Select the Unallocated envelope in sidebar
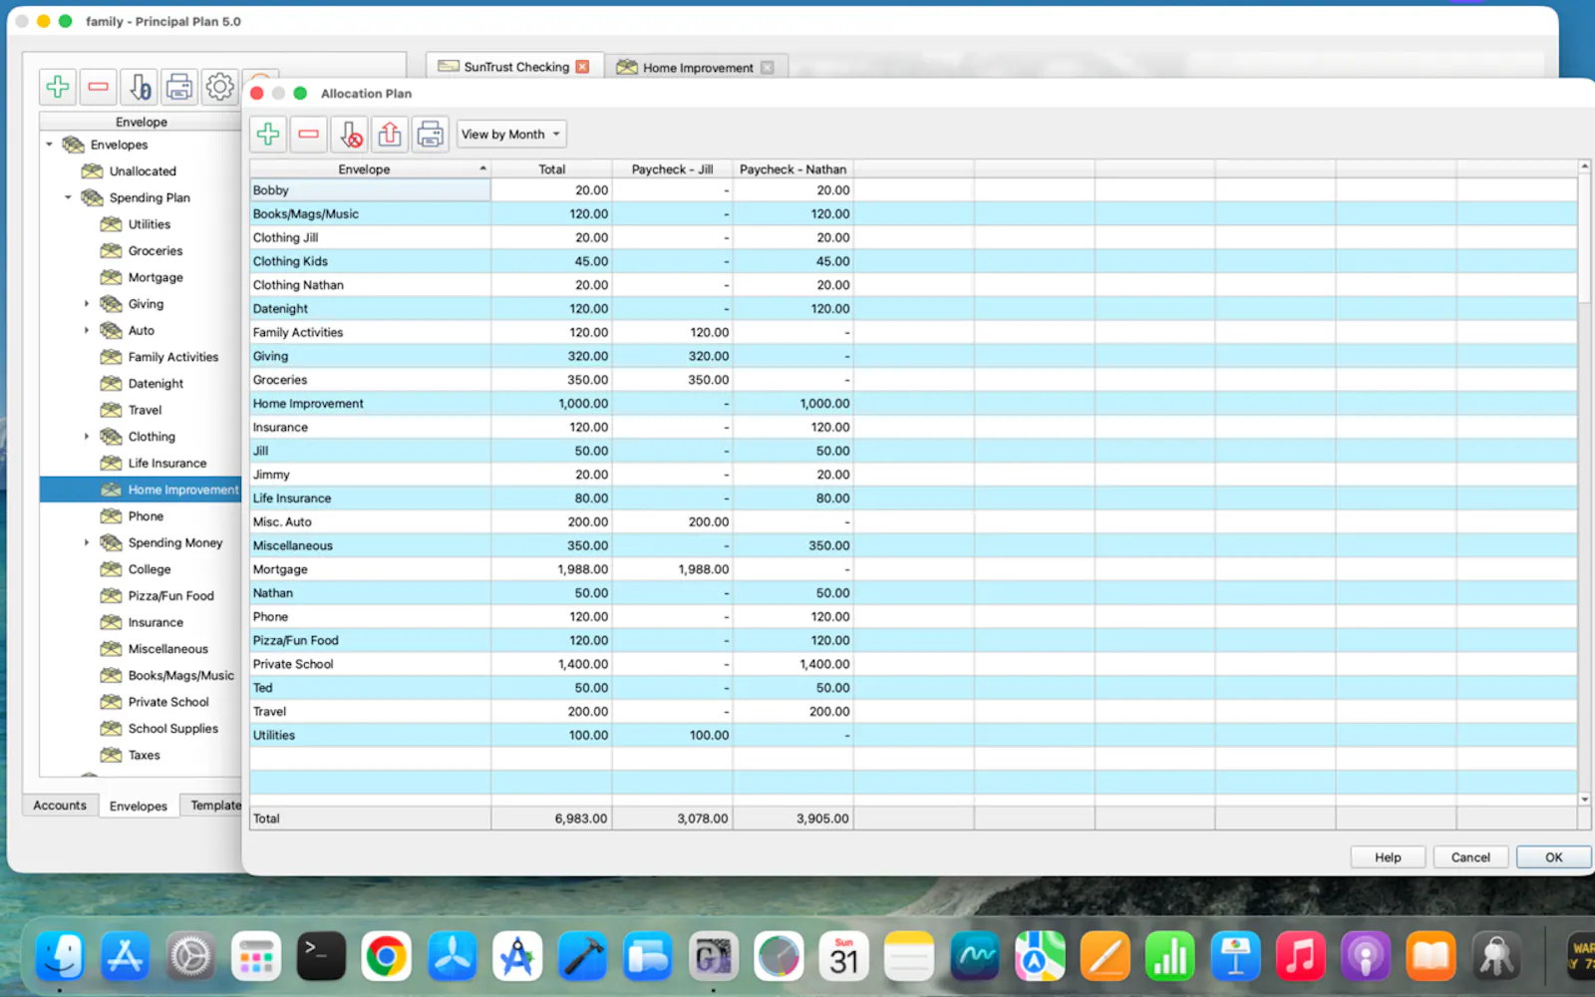1595x997 pixels. click(143, 171)
